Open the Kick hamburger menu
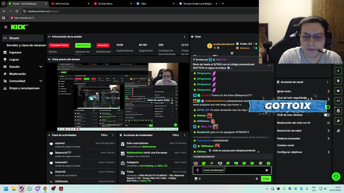344x193 pixels. [x=6, y=27]
